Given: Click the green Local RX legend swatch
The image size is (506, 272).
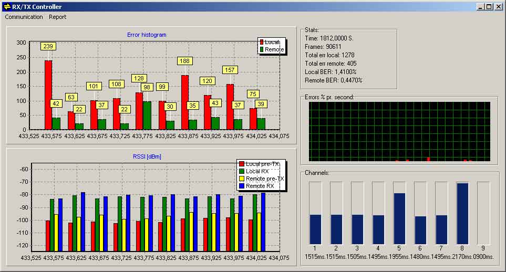Looking at the screenshot, I should (x=241, y=171).
